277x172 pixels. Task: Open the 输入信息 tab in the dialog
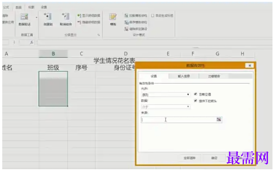click(x=184, y=76)
